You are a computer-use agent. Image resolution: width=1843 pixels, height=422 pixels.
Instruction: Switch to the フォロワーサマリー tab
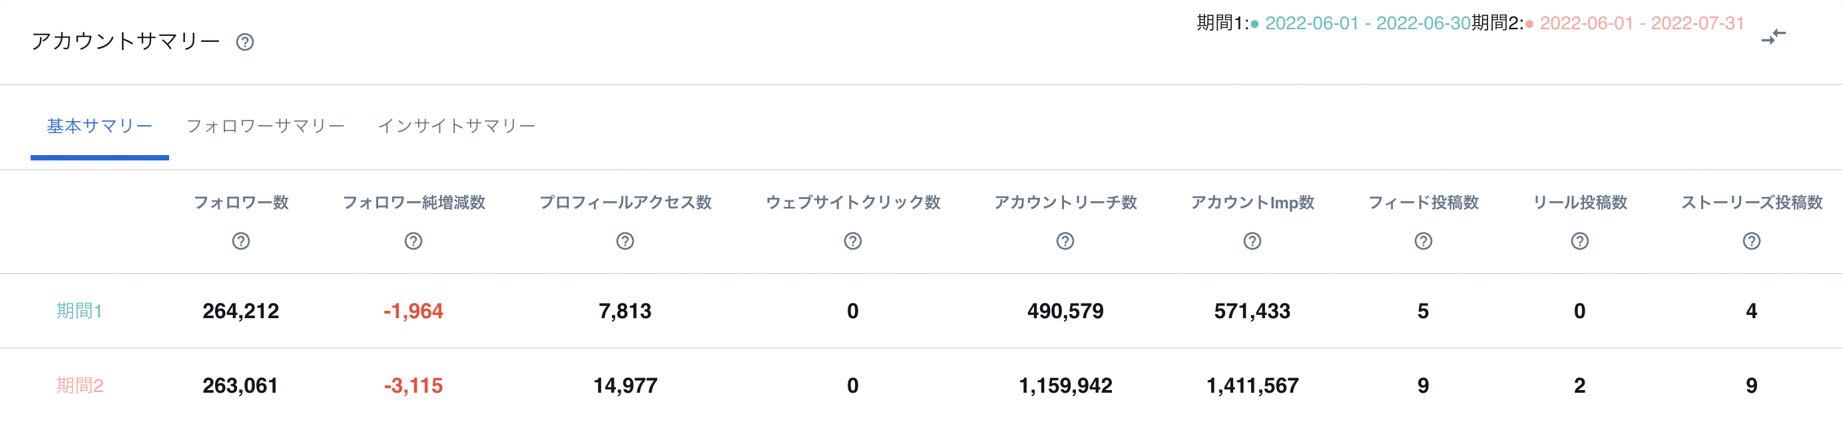click(266, 125)
